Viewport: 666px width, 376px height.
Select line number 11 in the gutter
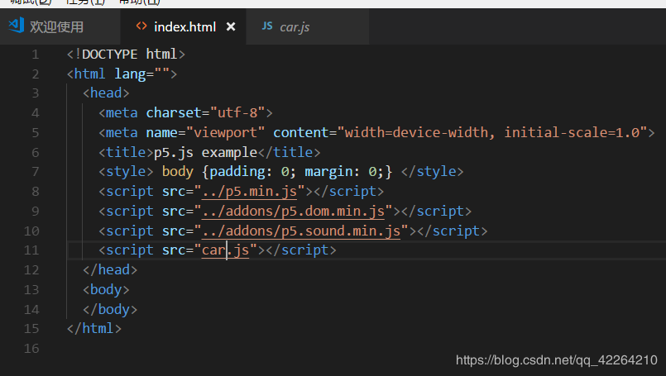tap(31, 250)
